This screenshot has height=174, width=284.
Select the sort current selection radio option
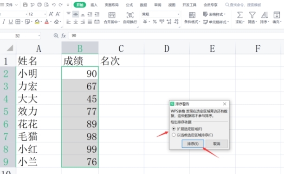(174, 135)
